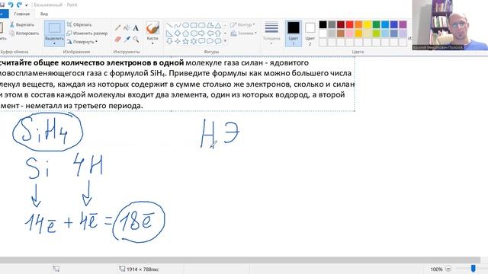Pick the pink color swatch
The height and width of the screenshot is (274, 488).
349,33
